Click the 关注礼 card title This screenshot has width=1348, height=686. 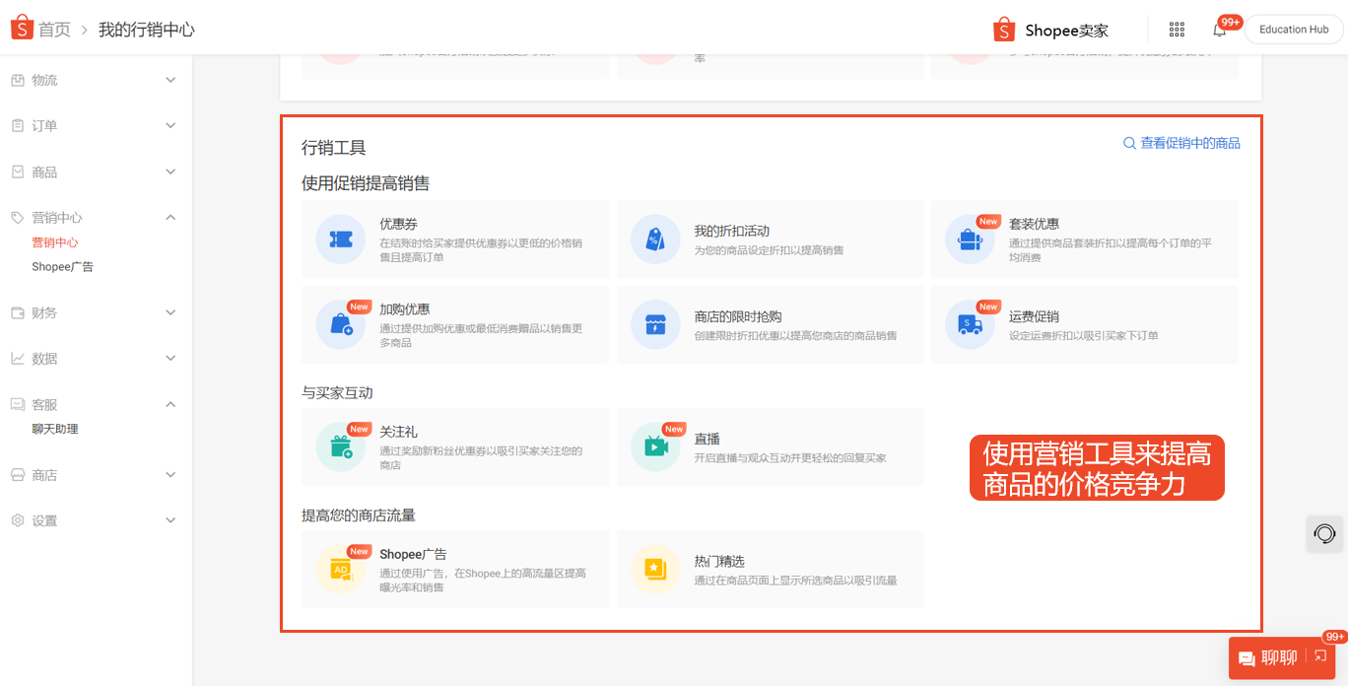click(x=398, y=432)
